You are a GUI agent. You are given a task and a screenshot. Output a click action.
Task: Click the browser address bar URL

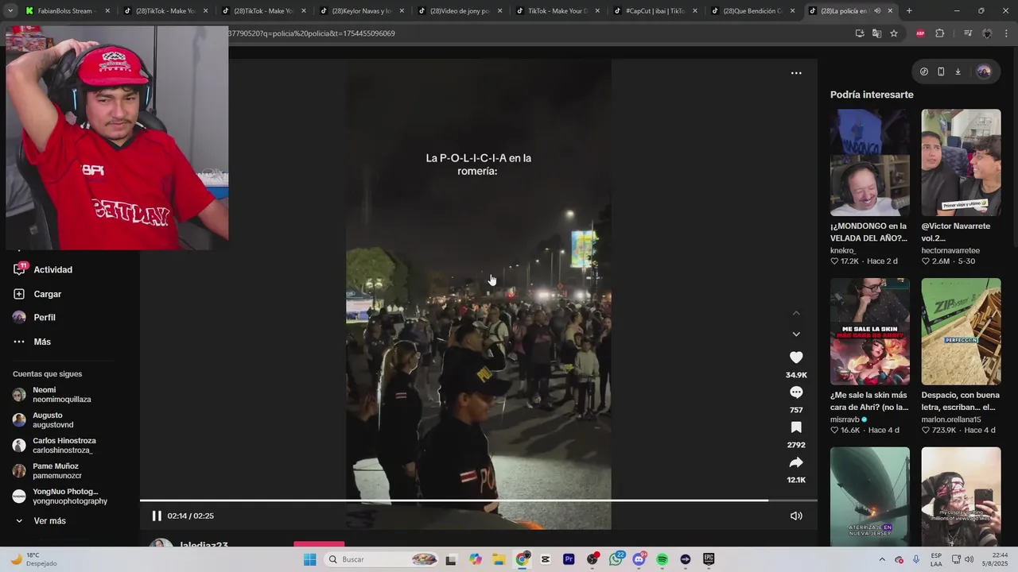point(312,33)
